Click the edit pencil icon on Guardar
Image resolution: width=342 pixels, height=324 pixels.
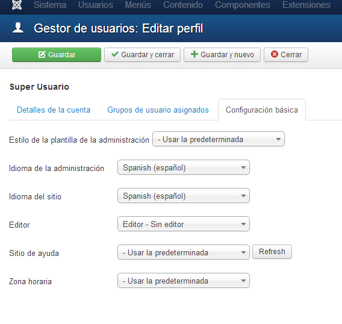42,54
